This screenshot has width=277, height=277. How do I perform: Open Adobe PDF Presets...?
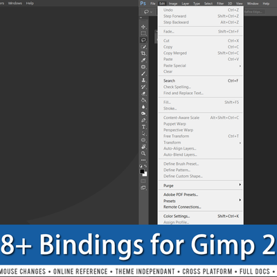coord(200,195)
